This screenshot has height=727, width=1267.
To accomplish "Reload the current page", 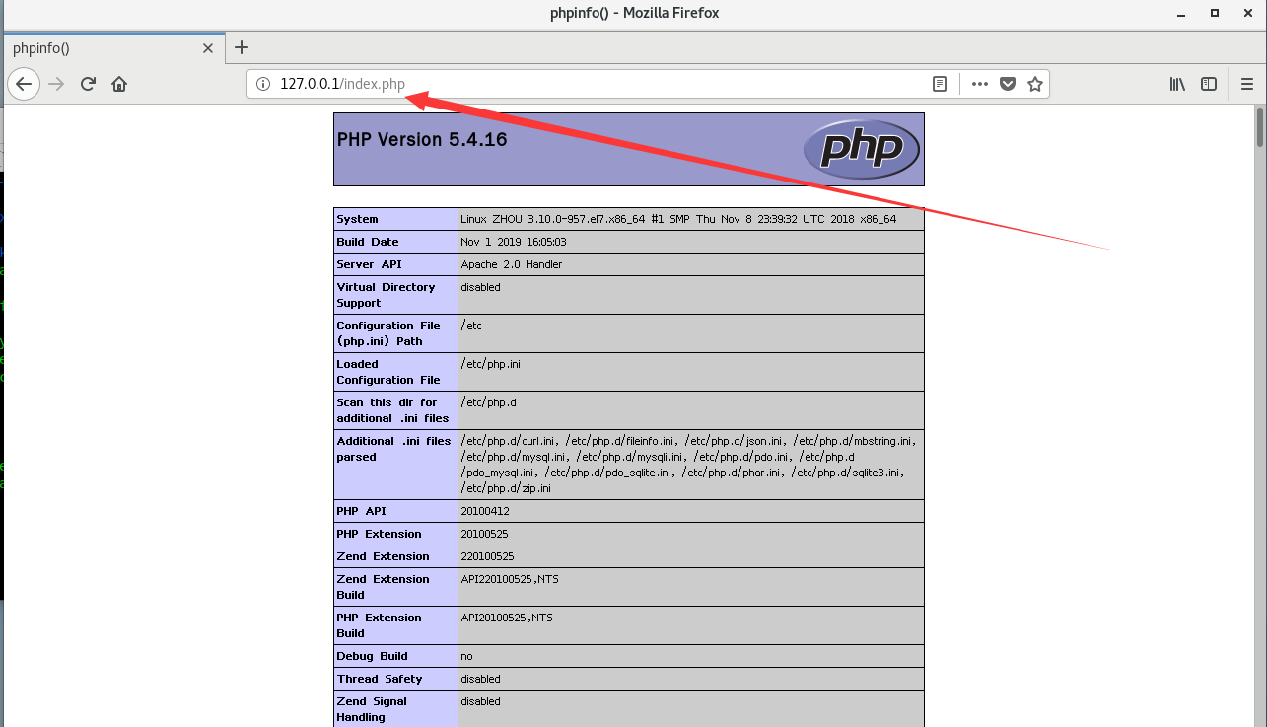I will [88, 84].
